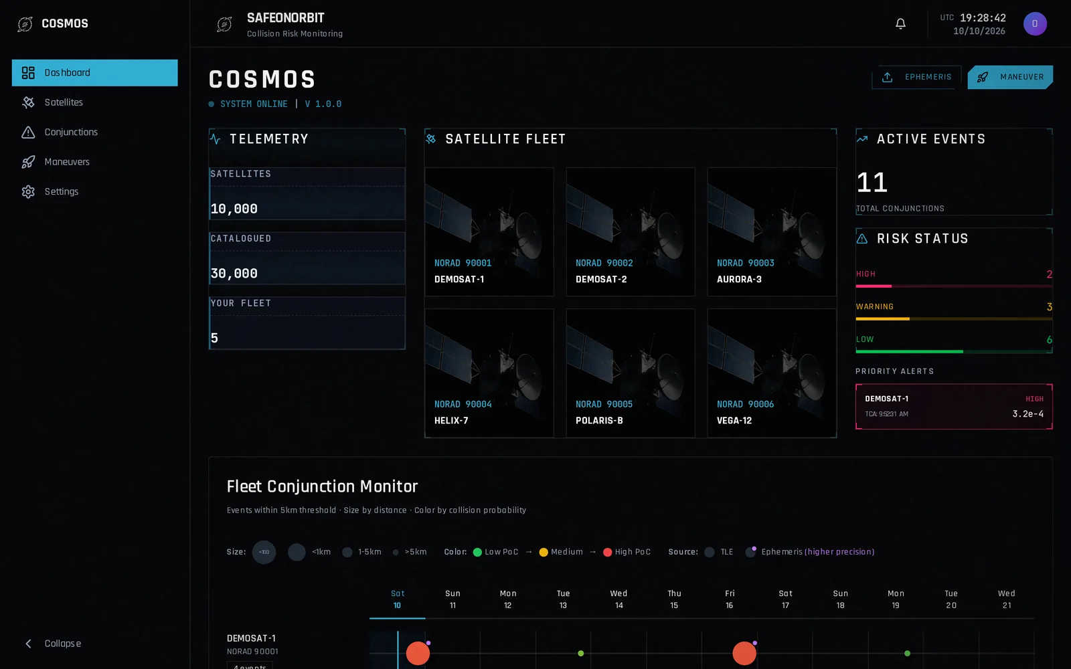This screenshot has width=1071, height=669.
Task: Click the EPHEMERIS button
Action: coord(916,77)
